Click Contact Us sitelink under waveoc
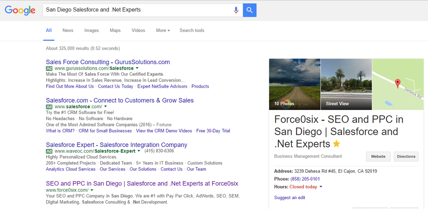 [172, 169]
